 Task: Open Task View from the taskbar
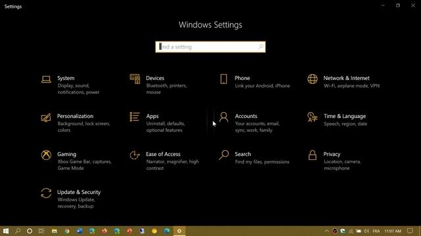(x=41, y=231)
